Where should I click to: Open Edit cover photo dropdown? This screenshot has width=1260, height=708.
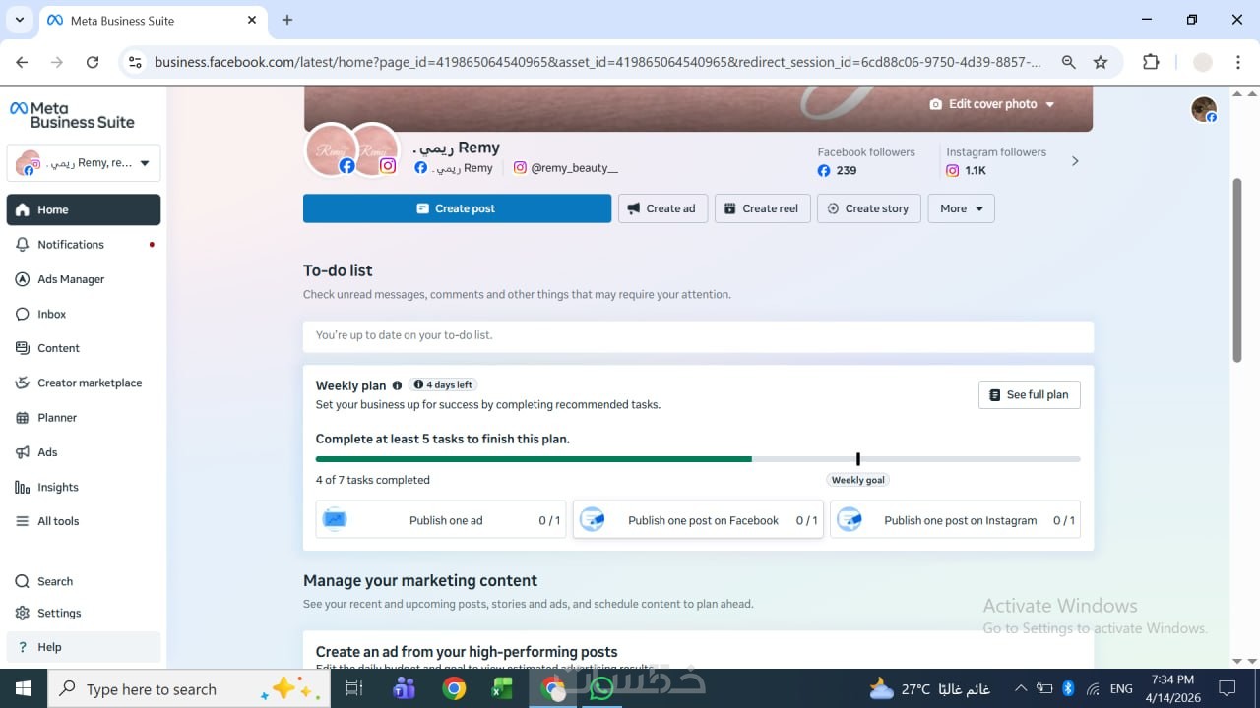(x=991, y=104)
